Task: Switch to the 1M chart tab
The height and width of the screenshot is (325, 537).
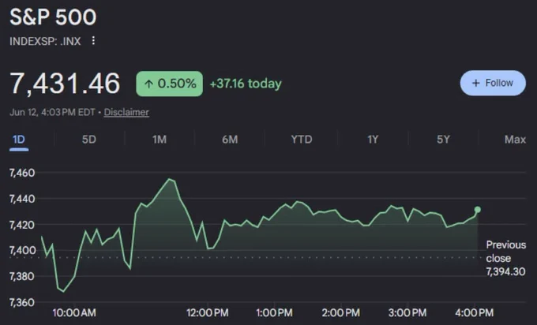Action: click(x=160, y=140)
